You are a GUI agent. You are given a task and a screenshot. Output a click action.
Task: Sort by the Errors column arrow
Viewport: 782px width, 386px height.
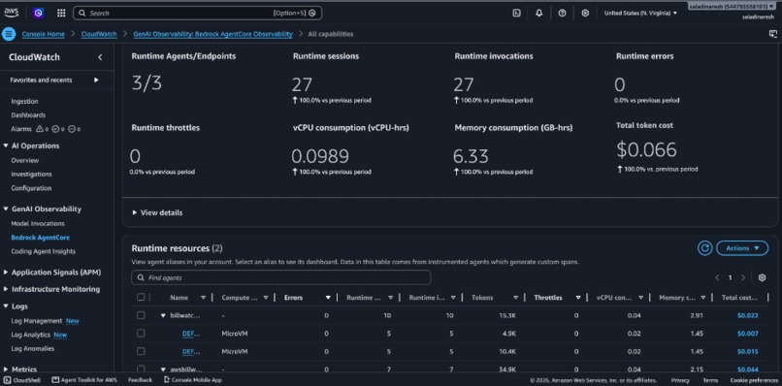coord(328,298)
